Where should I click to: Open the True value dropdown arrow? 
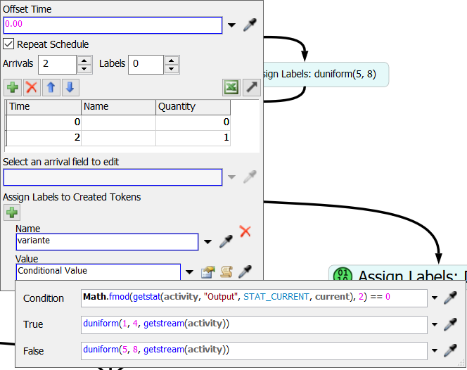pos(435,324)
